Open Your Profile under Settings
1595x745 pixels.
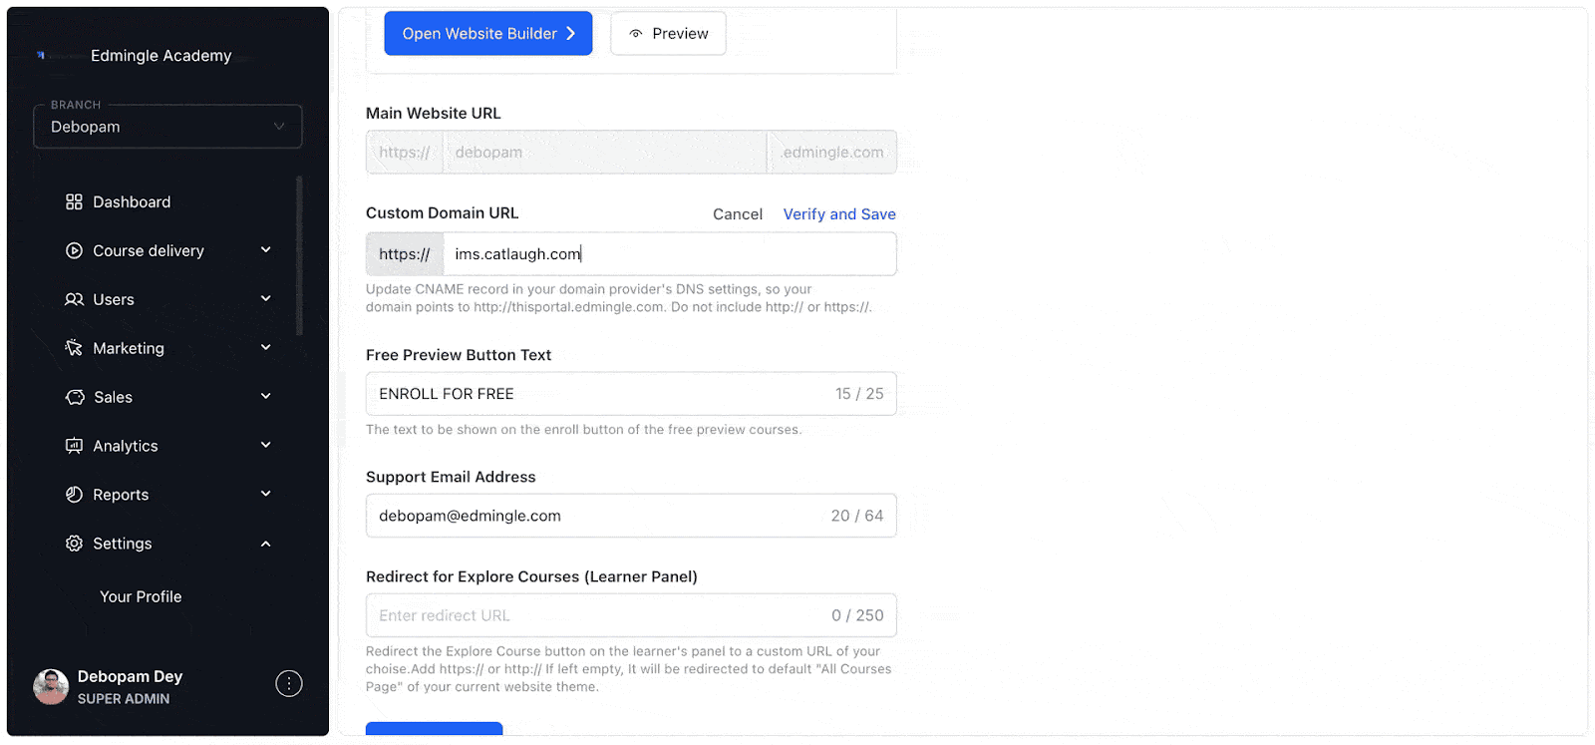click(141, 596)
